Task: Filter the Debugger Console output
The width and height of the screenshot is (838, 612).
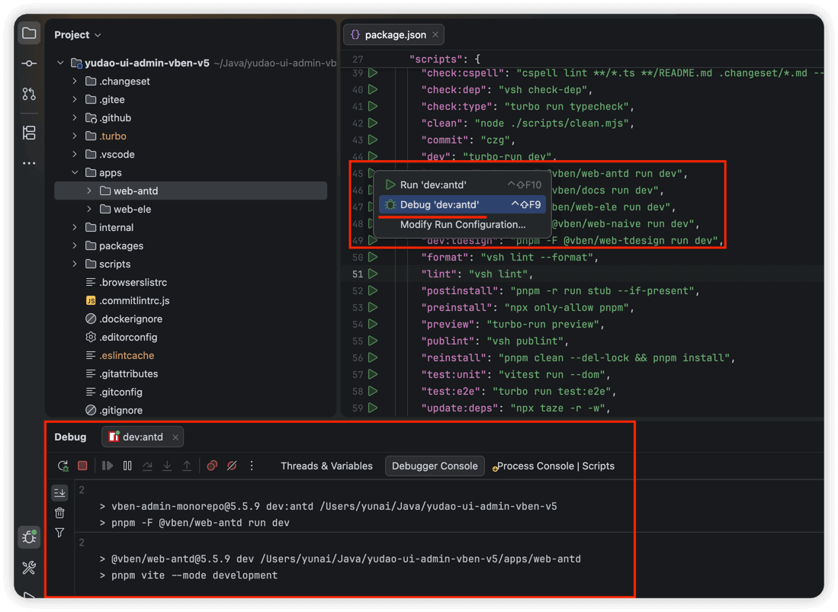Action: click(x=59, y=533)
